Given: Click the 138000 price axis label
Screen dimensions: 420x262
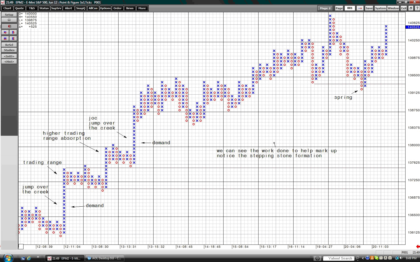Looking at the screenshot, I should click(413, 145).
